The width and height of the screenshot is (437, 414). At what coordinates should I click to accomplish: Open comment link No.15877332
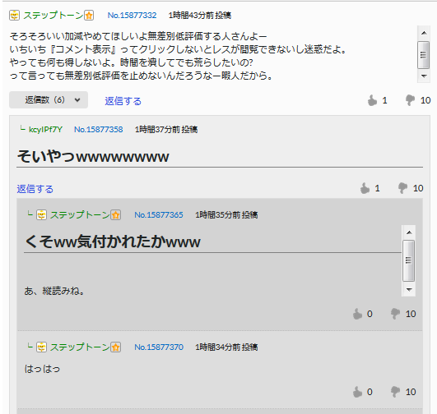coord(132,16)
